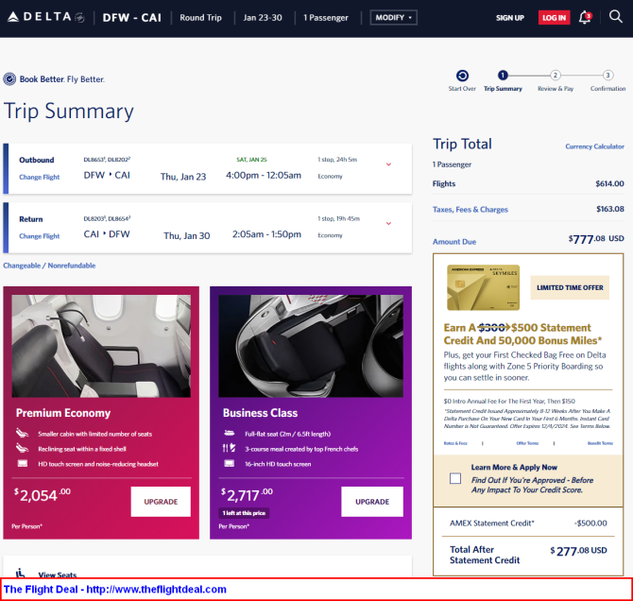Click the Amount Due link

coord(454,242)
